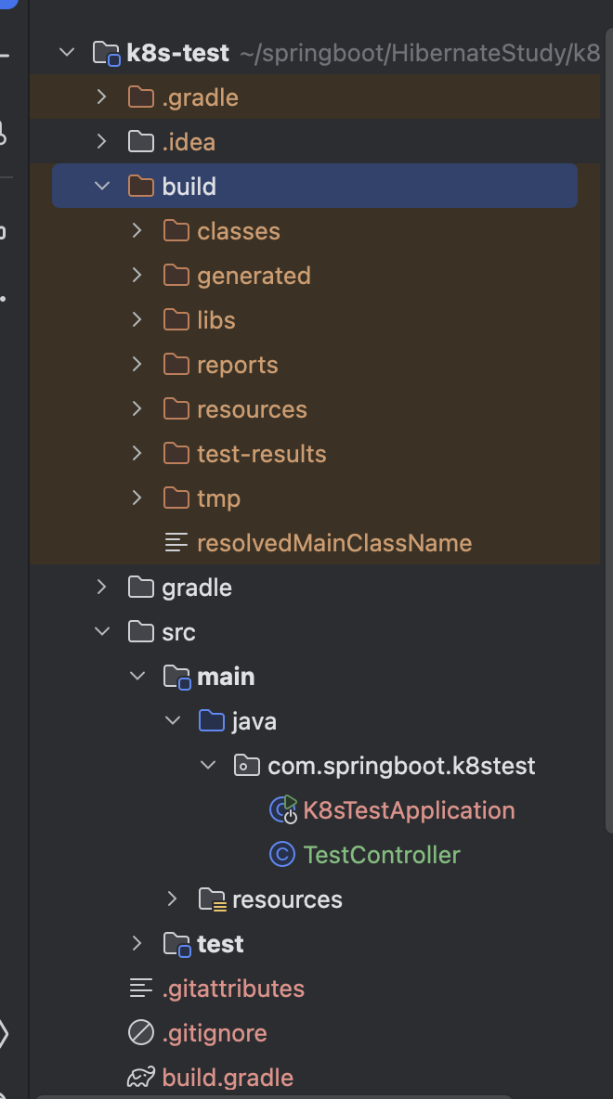613x1099 pixels.
Task: Click the resolvedMainClassName file icon
Action: [176, 543]
